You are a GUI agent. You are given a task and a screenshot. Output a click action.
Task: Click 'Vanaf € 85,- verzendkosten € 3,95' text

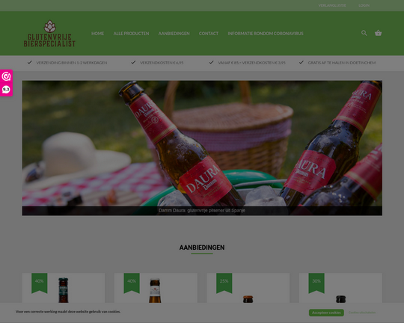pyautogui.click(x=251, y=63)
